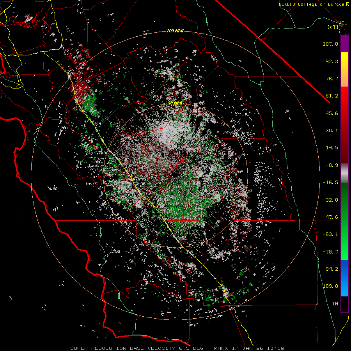Click the VEL product label
The height and width of the screenshot is (351, 351).
[x=343, y=23]
